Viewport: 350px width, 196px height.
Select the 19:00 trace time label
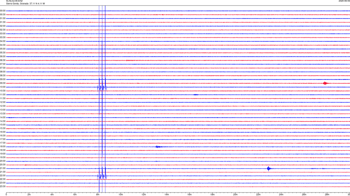click(3, 154)
